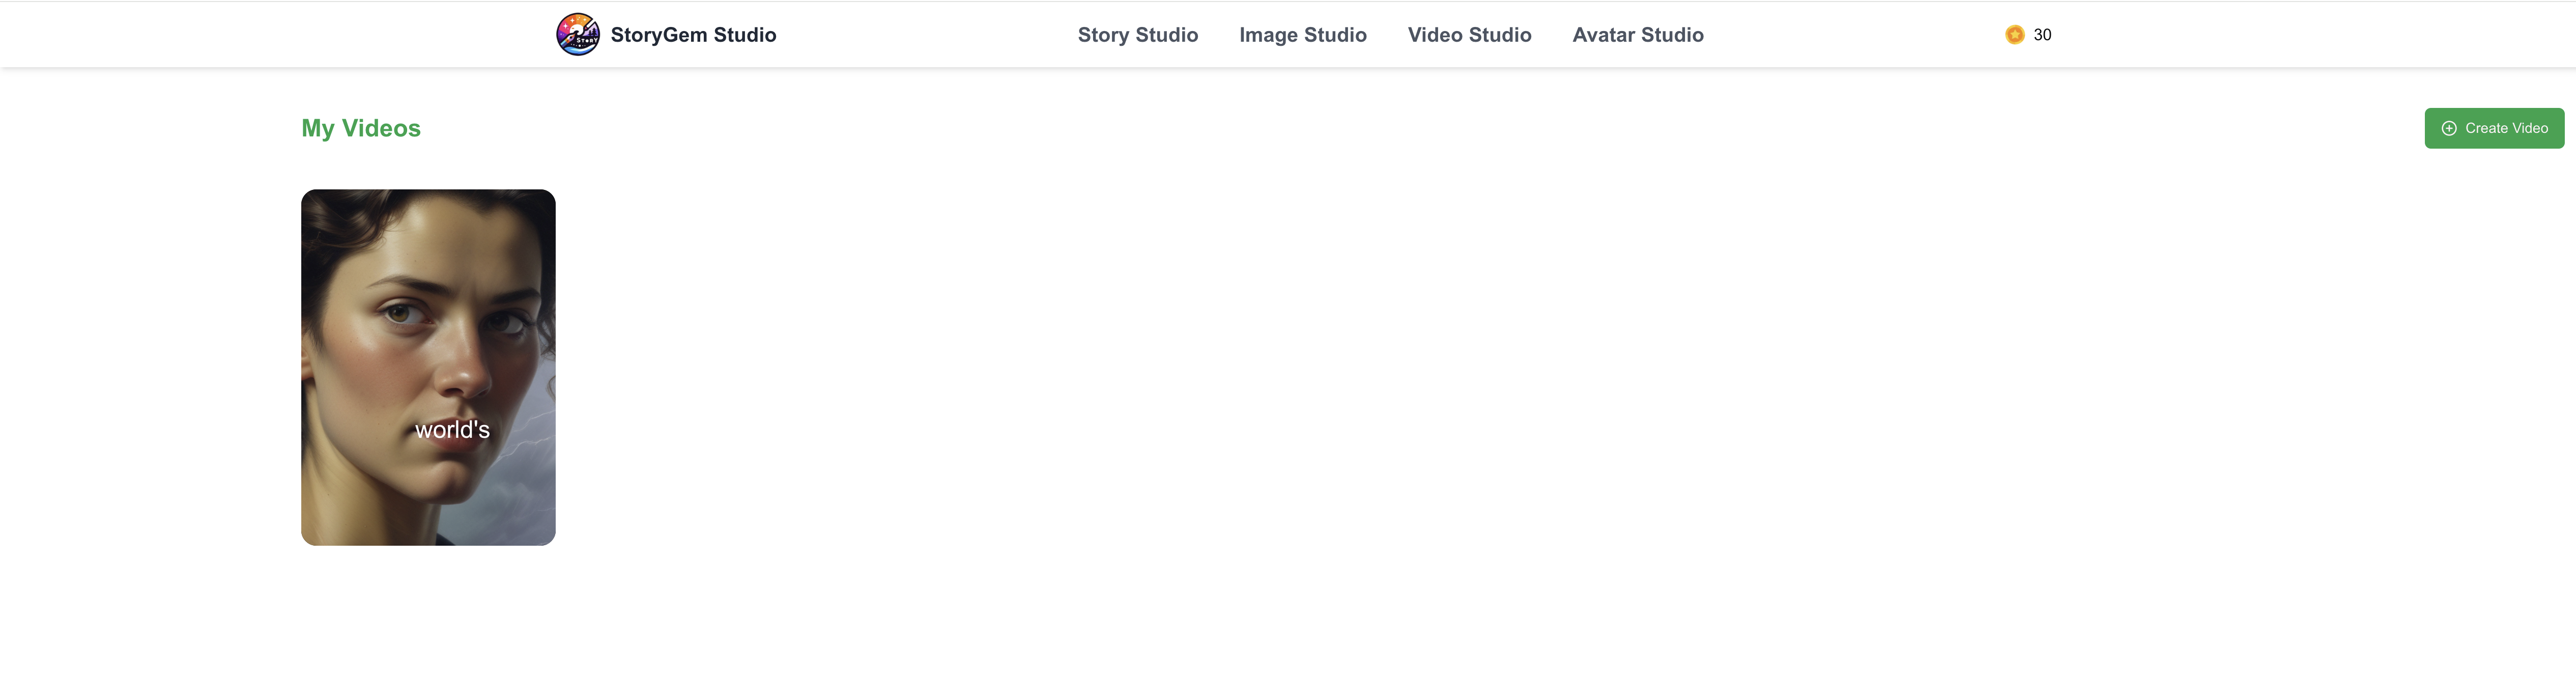The width and height of the screenshot is (2576, 674).
Task: Open the video thumbnail captioned world's
Action: pos(428,367)
